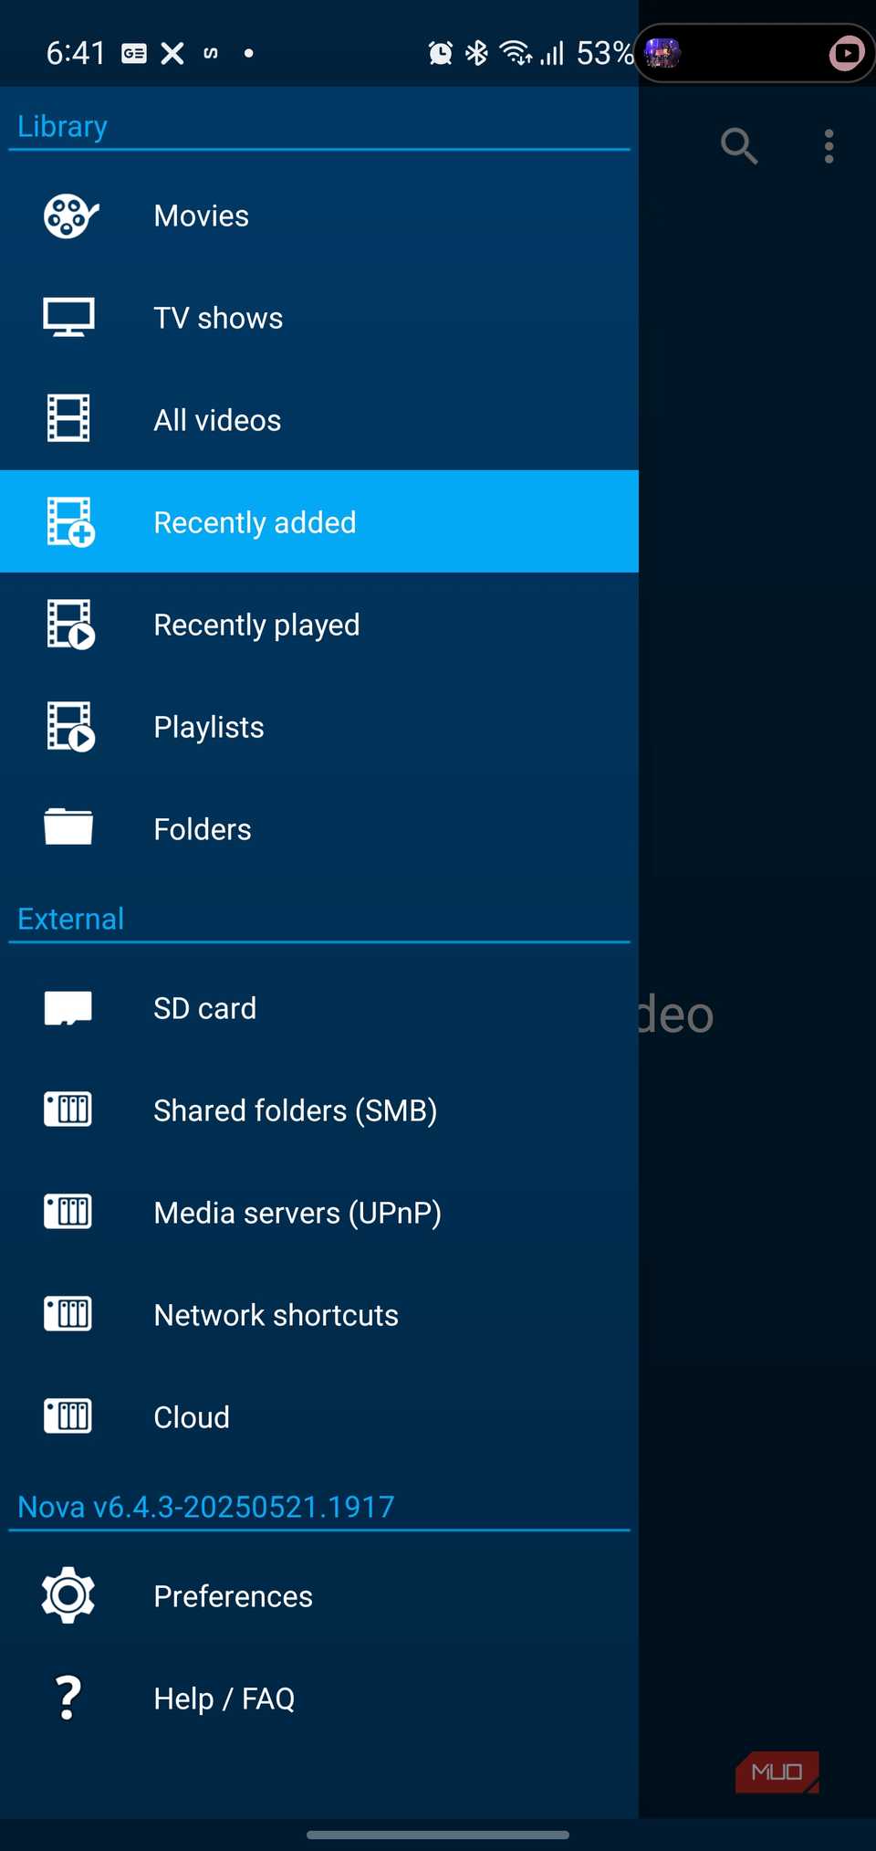Tap the All videos filmstrip icon
The height and width of the screenshot is (1851, 876).
pyautogui.click(x=68, y=419)
